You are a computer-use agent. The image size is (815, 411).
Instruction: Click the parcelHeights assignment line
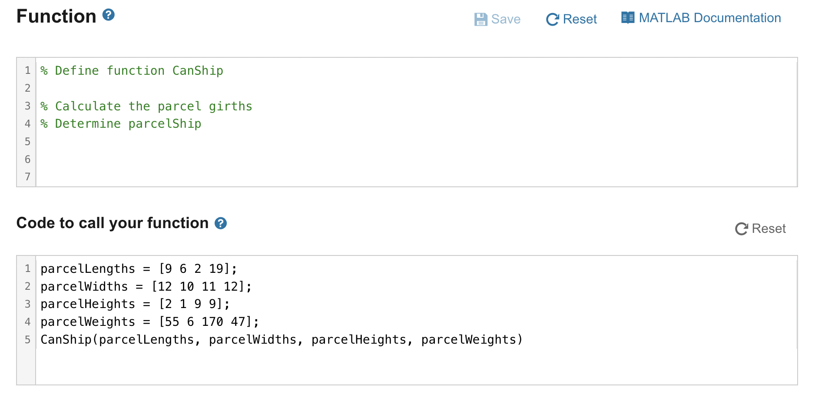pos(135,304)
